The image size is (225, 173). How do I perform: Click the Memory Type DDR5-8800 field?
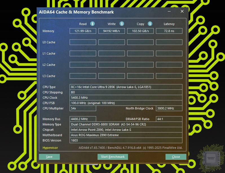click(x=126, y=124)
